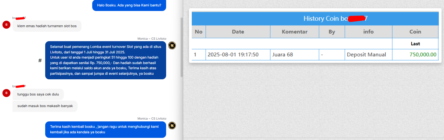The height and width of the screenshot is (140, 444).
Task: Click the "Selamat buat pemenang Lomba event" message bubble
Action: click(106, 60)
